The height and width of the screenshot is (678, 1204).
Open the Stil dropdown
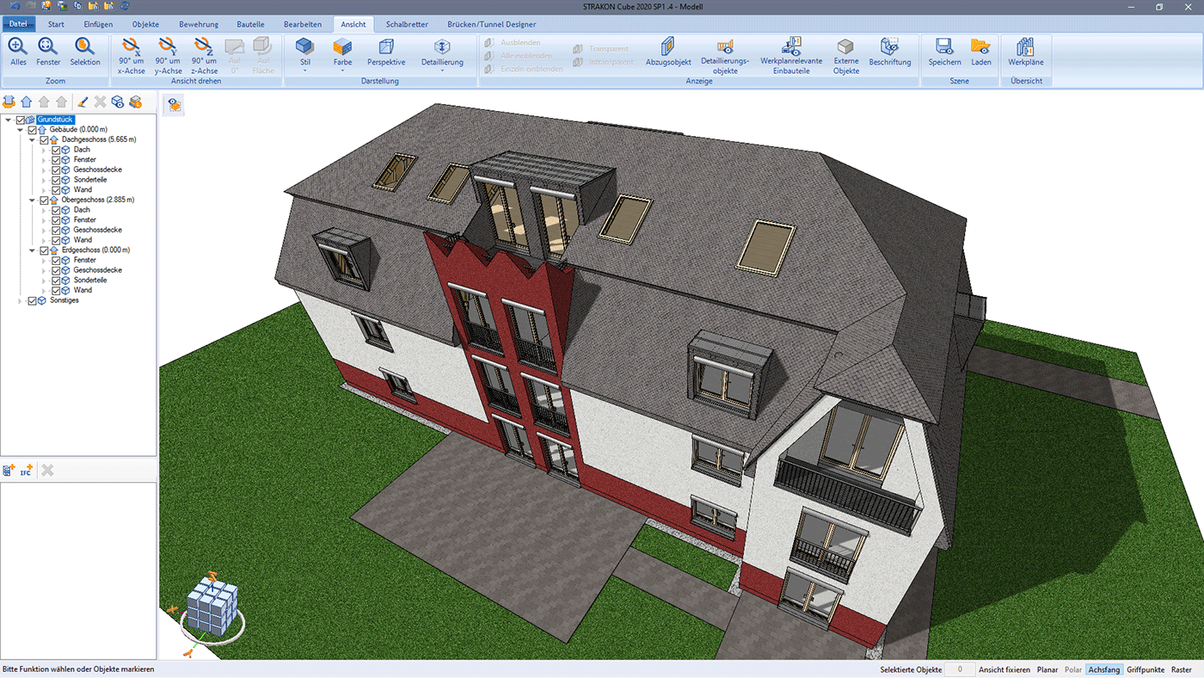pos(305,55)
